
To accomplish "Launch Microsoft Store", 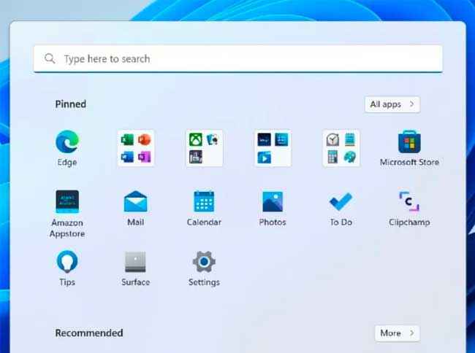I will tap(409, 148).
